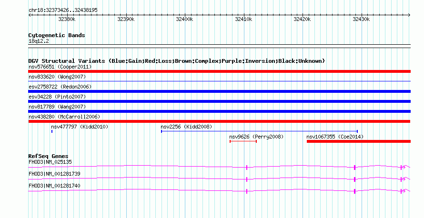Open the nsv438280 (McCarroll2006) red bar
This screenshot has width=424, height=218.
coord(219,121)
